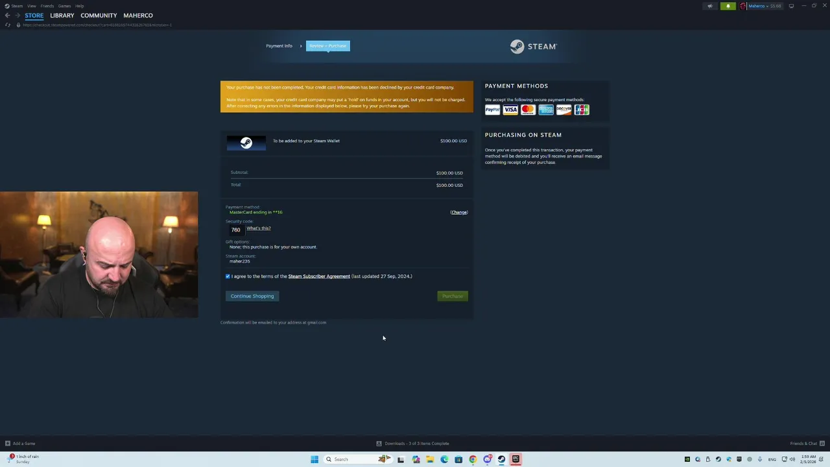Switch to the LIBRARY tab
Screen dimensions: 830x467
62,15
